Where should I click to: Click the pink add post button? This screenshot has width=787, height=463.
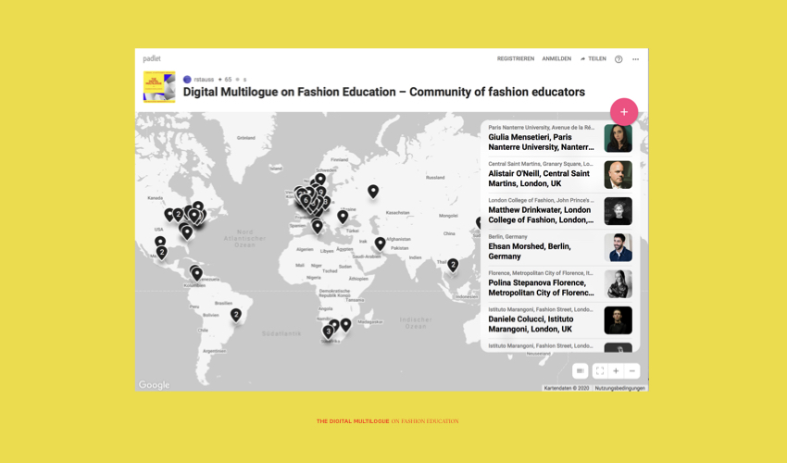(x=624, y=112)
